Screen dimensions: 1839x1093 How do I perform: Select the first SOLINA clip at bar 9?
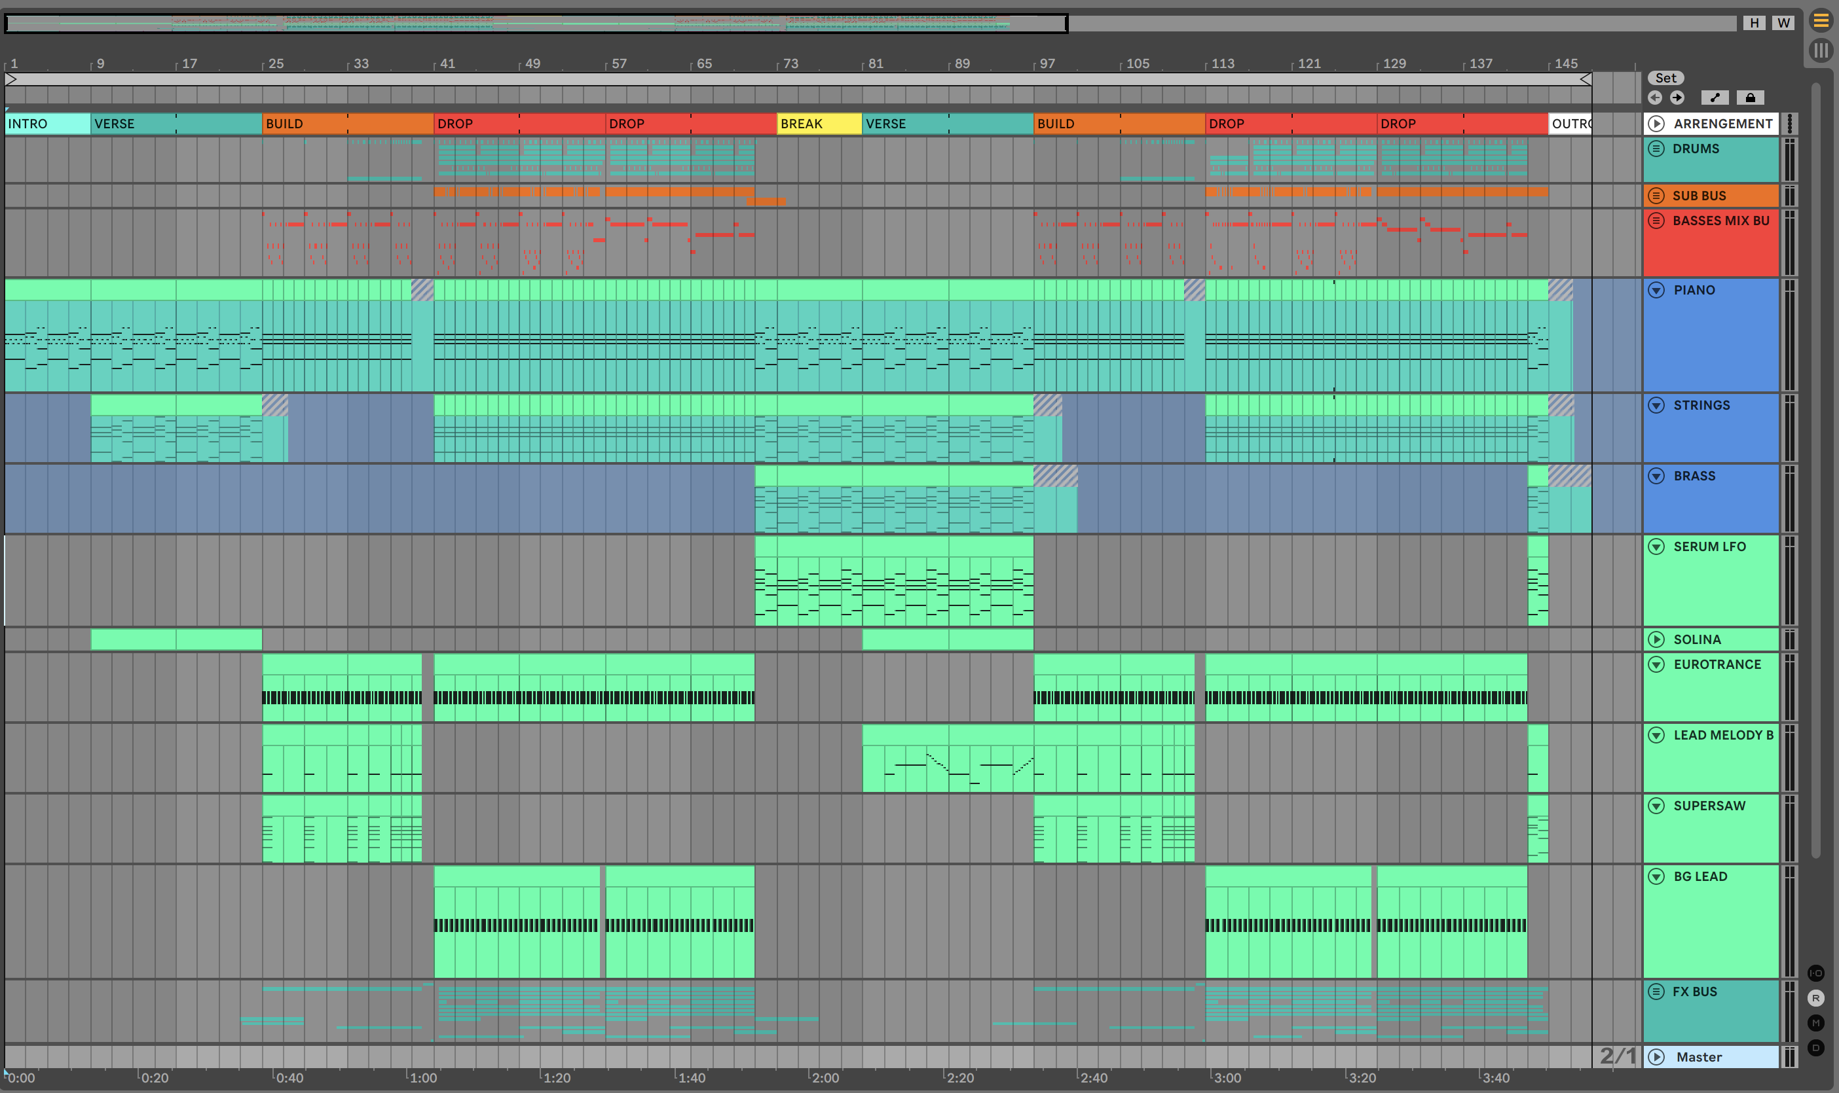pyautogui.click(x=134, y=639)
